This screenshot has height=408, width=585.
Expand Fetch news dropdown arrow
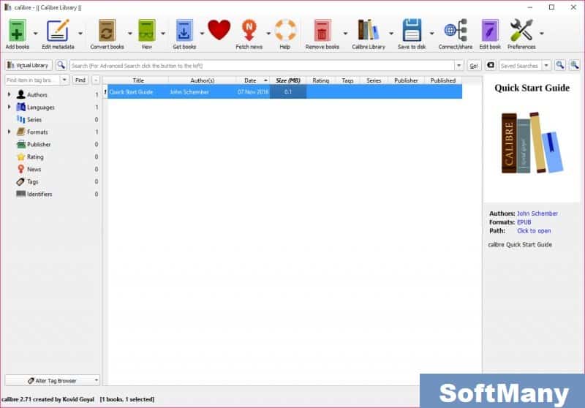pos(268,34)
